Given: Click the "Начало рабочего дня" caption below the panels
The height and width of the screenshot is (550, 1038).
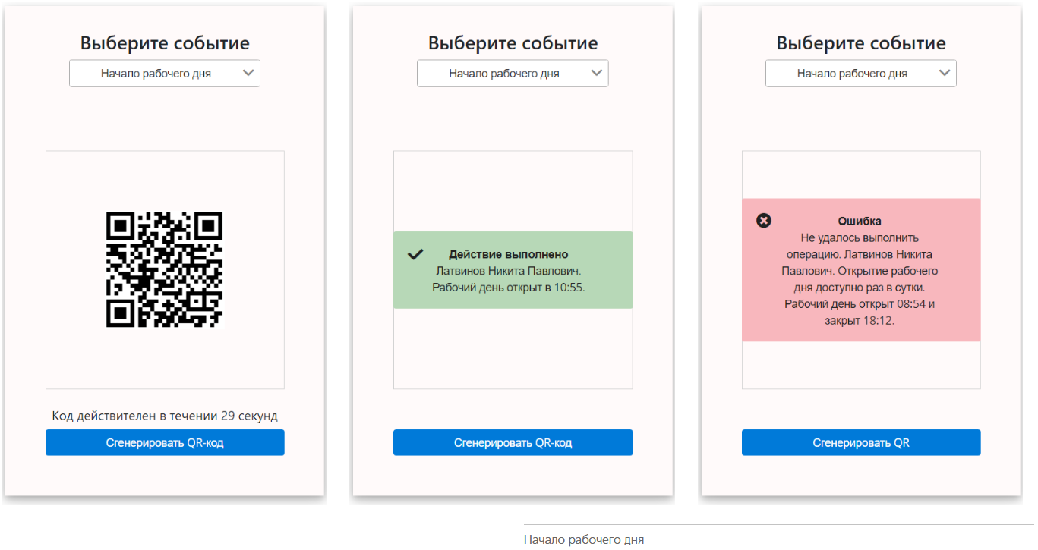Looking at the screenshot, I should tap(583, 539).
